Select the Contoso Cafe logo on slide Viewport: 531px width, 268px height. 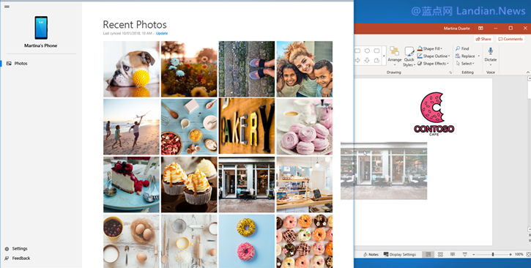[434, 113]
